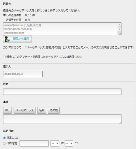Focus the 件名 subject field
This screenshot has width=136, height=149.
tap(62, 92)
